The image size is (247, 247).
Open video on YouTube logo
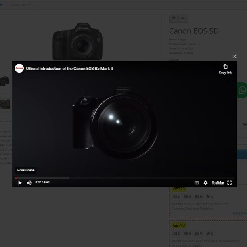point(218,183)
